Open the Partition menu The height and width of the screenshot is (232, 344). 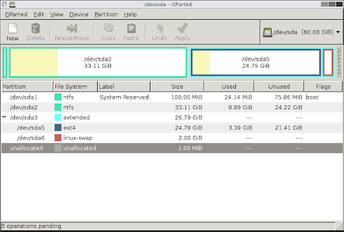pos(106,15)
